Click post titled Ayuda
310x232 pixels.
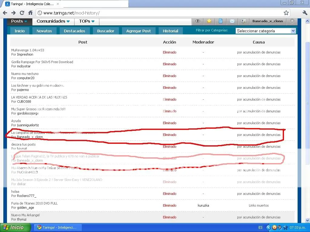(x=16, y=121)
